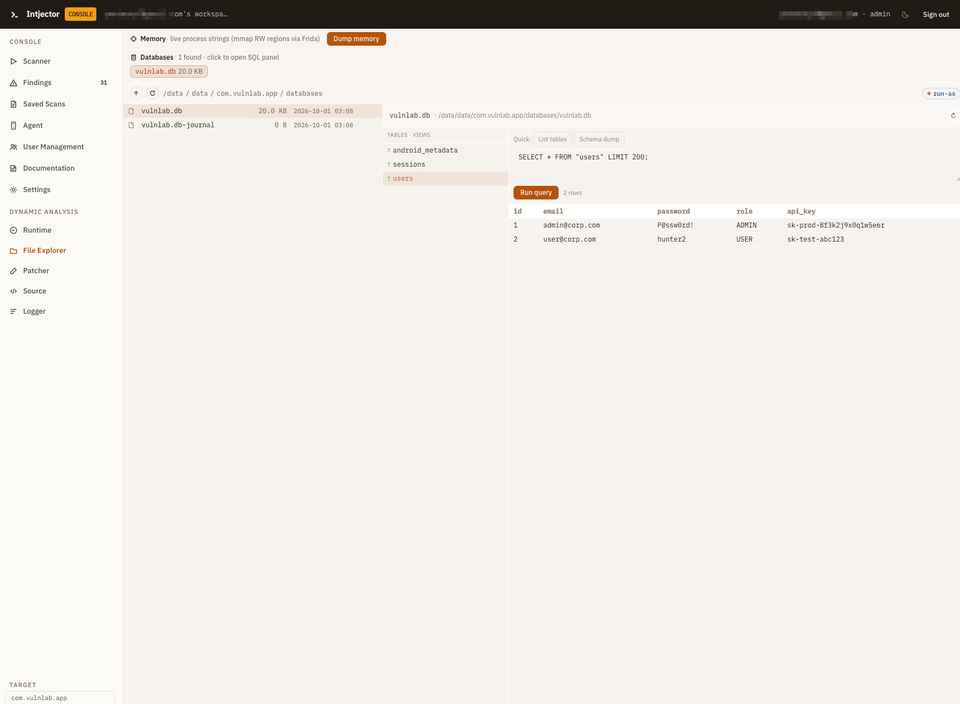Click the Settings gear icon

[14, 190]
